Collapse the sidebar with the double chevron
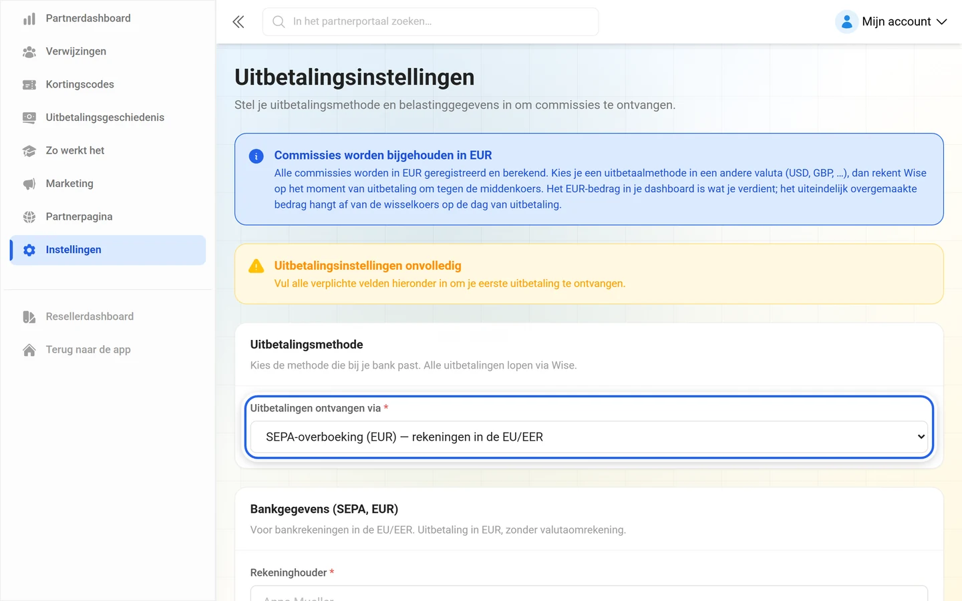This screenshot has height=601, width=962. 238,22
